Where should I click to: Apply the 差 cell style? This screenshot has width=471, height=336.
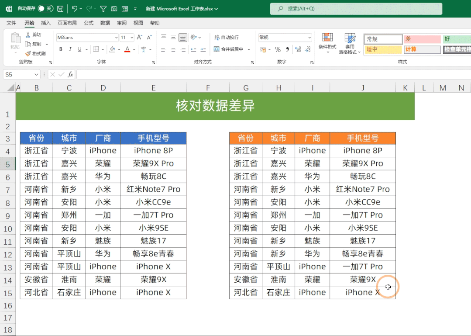[x=422, y=39]
